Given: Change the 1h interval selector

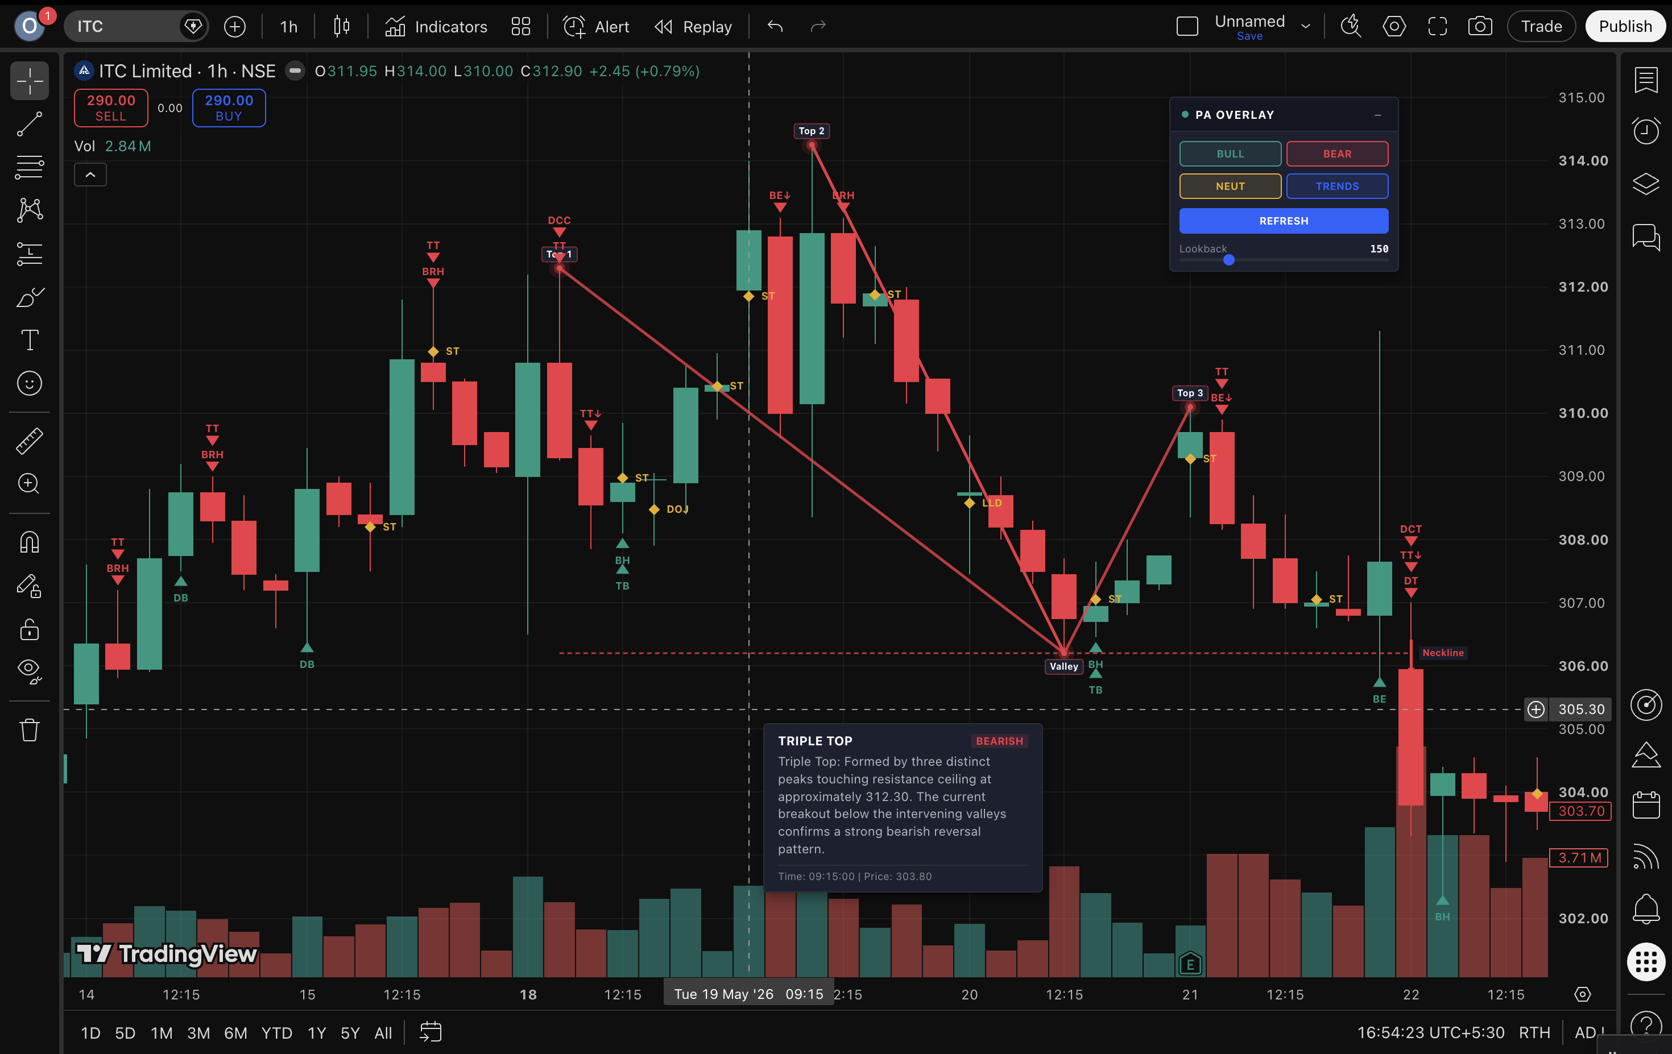Looking at the screenshot, I should 288,26.
